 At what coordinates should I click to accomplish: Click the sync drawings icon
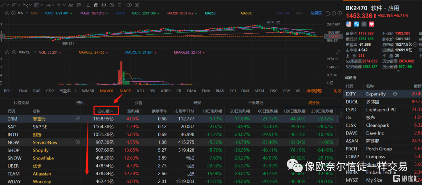pos(104,5)
